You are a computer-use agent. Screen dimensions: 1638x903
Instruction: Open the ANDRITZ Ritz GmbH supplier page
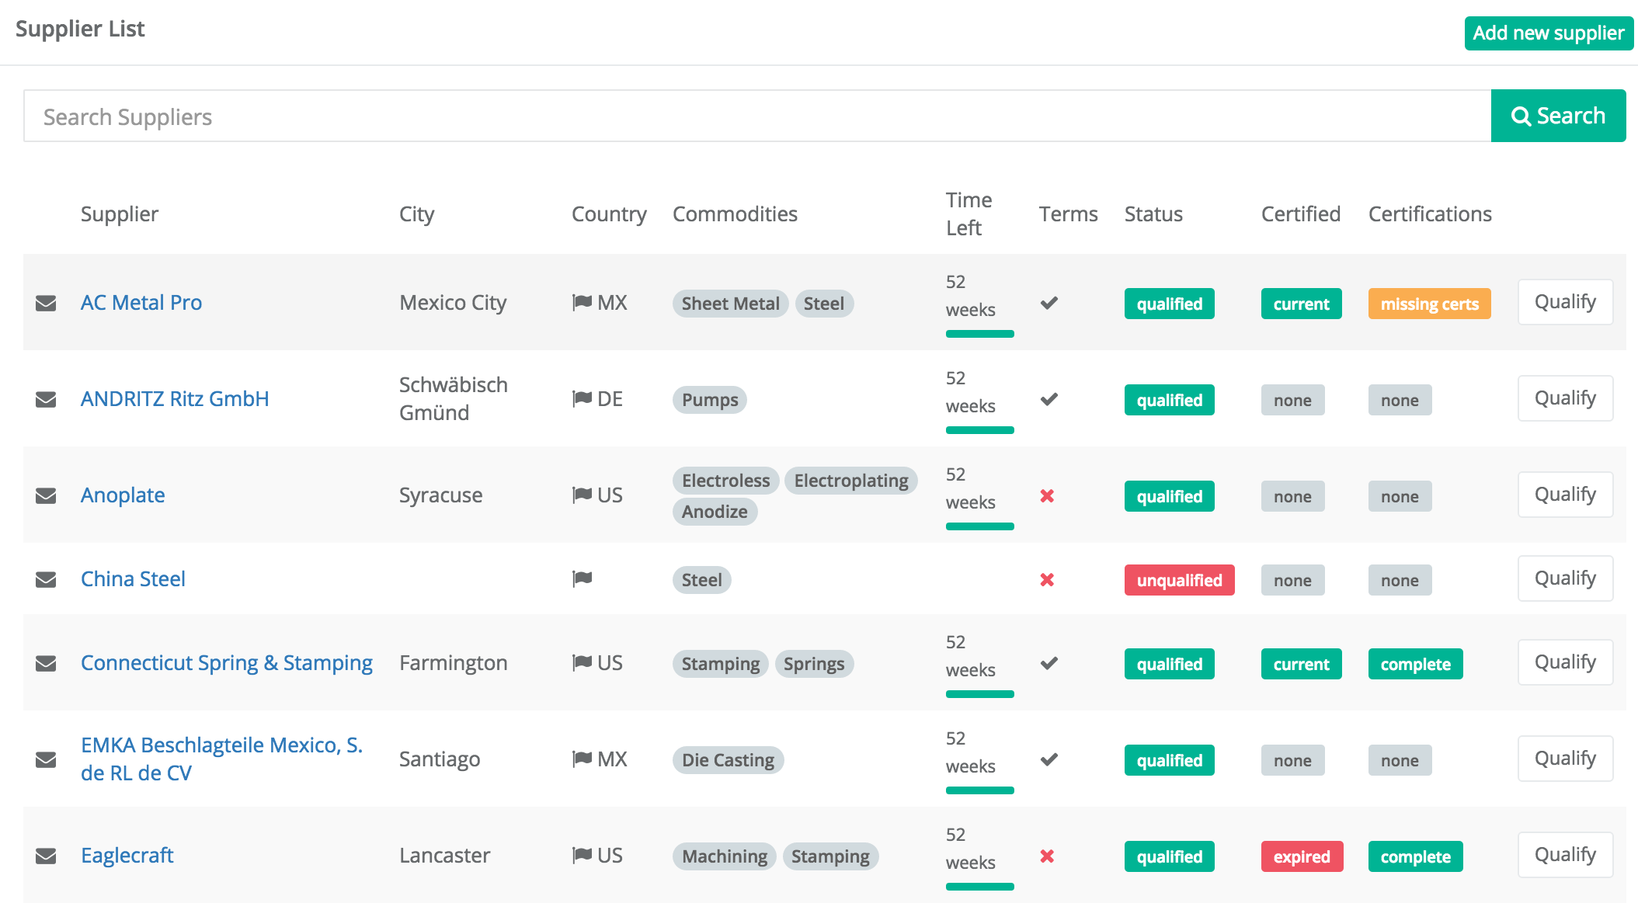coord(175,398)
